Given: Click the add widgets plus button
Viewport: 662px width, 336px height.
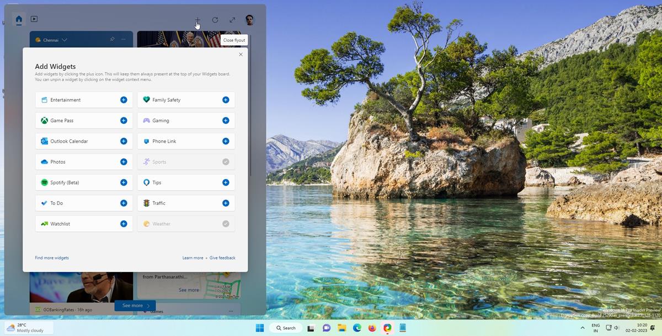Looking at the screenshot, I should coord(197,20).
